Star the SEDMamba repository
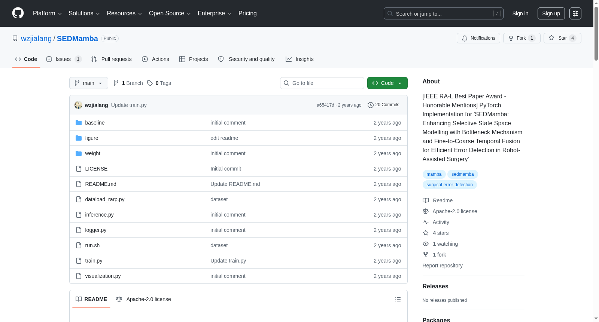This screenshot has width=599, height=322. coord(562,38)
